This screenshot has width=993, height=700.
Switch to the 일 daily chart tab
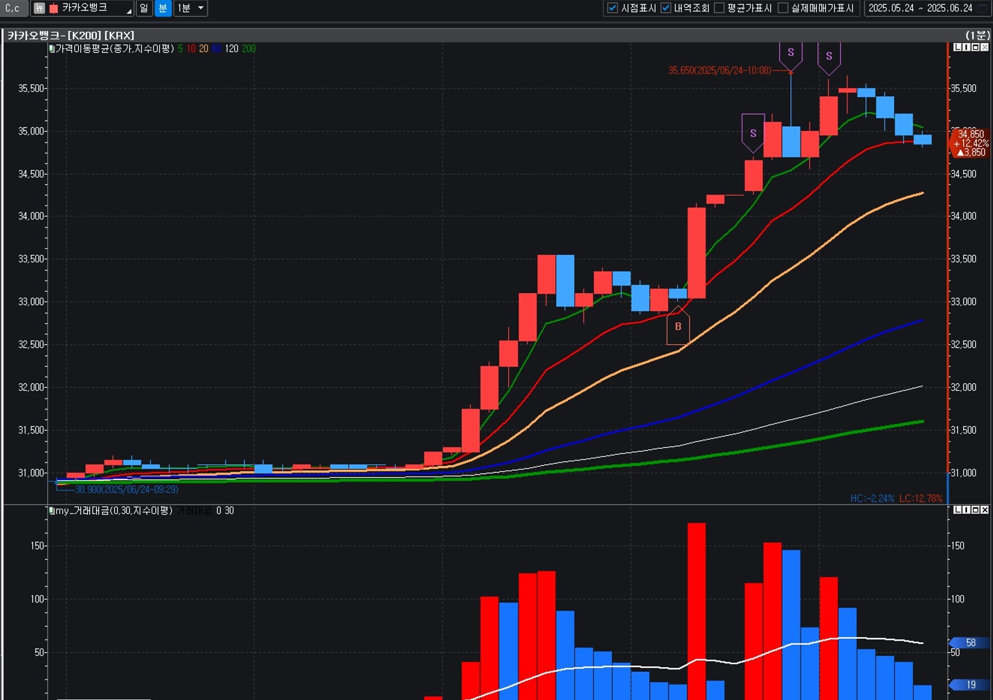144,8
